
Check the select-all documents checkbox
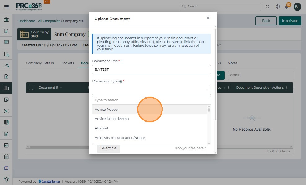click(31, 88)
